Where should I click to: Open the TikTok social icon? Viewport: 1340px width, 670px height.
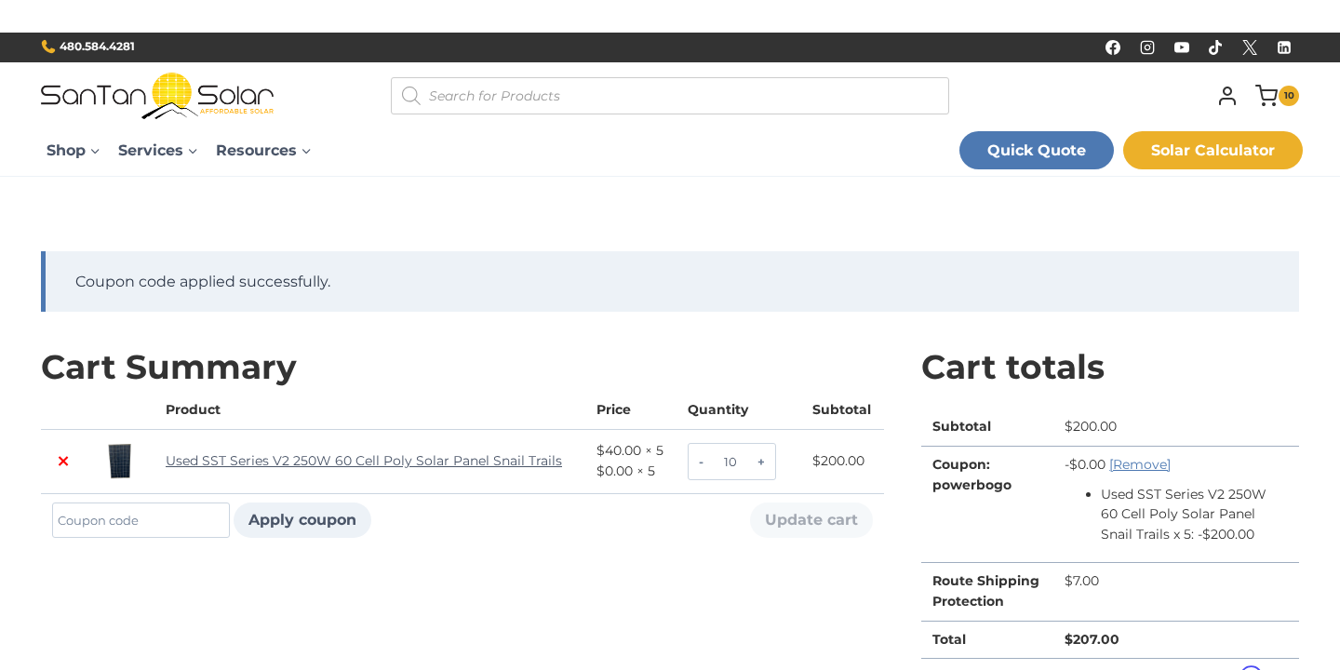tap(1215, 47)
